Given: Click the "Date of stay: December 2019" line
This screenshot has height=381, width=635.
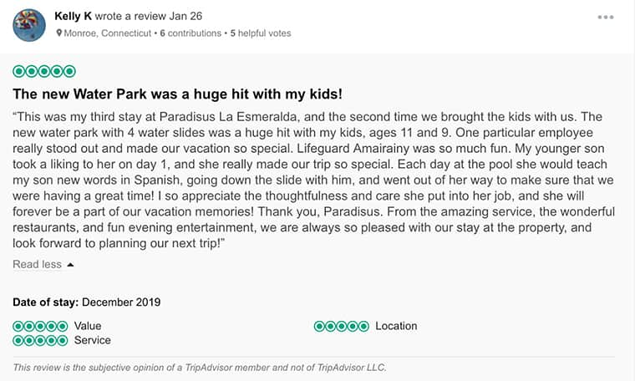Looking at the screenshot, I should coord(86,302).
